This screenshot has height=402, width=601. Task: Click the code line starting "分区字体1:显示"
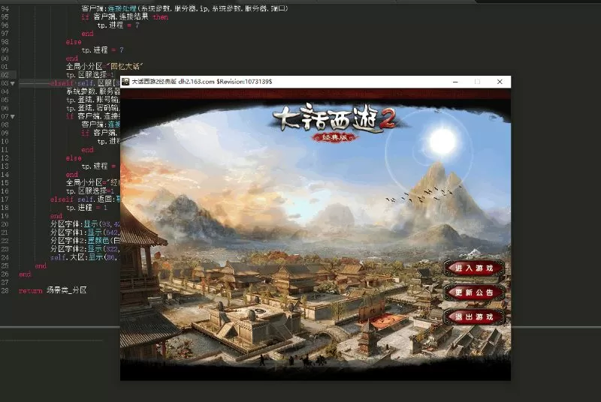pos(85,232)
